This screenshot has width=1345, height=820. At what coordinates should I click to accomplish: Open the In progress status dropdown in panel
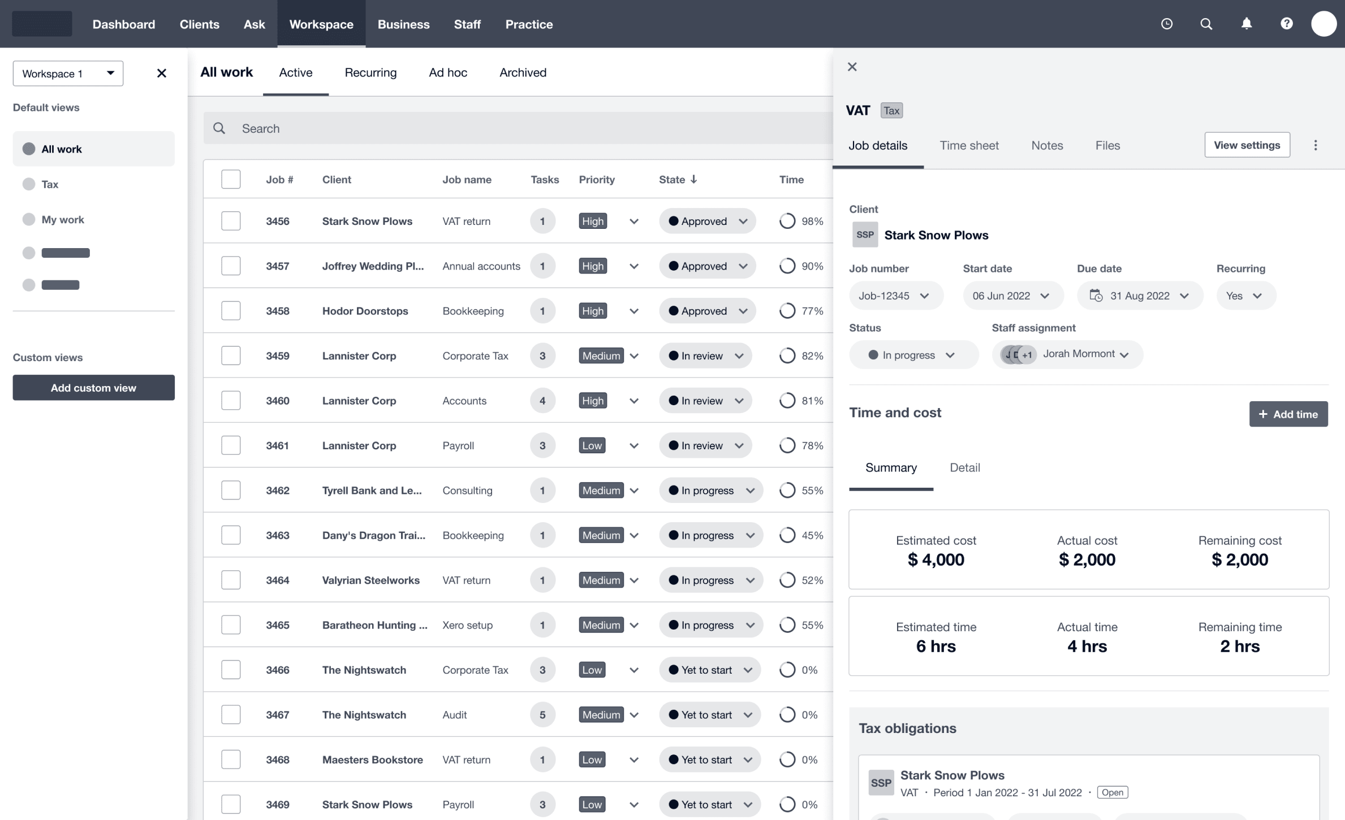click(x=913, y=355)
